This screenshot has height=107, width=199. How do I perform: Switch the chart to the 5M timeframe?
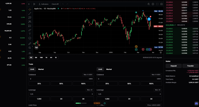tap(36, 58)
